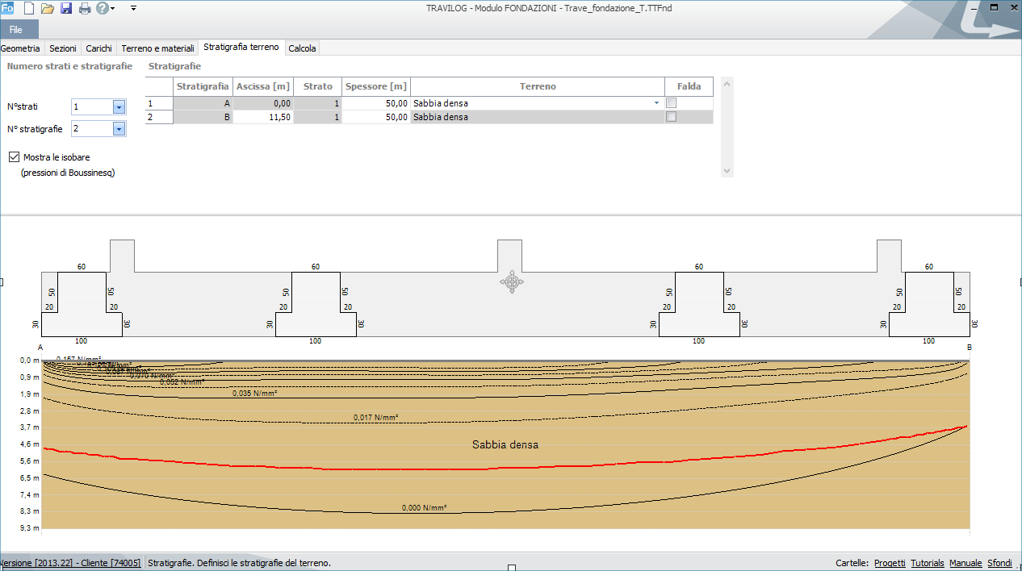Open the N° stratigrafie dropdown
1022x571 pixels.
coord(119,129)
